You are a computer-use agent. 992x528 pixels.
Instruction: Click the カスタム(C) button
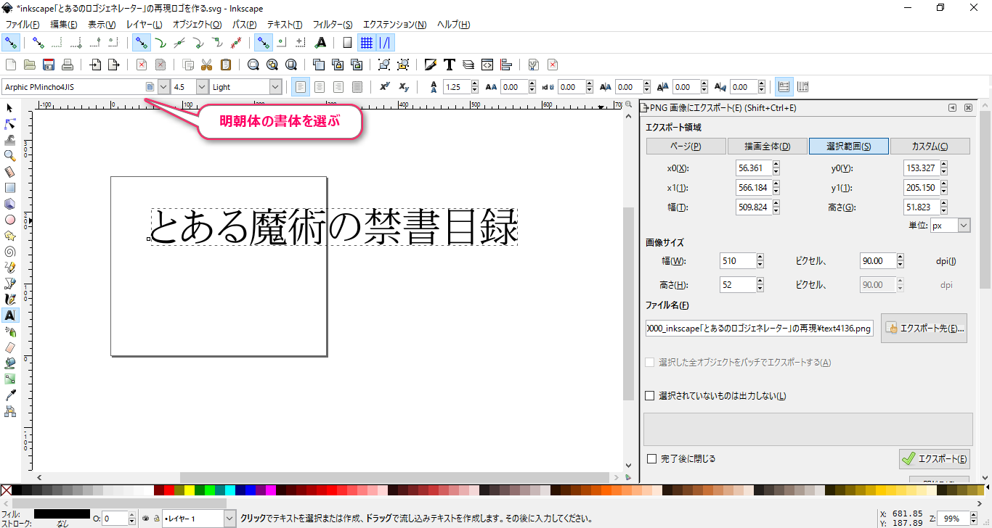tap(930, 146)
